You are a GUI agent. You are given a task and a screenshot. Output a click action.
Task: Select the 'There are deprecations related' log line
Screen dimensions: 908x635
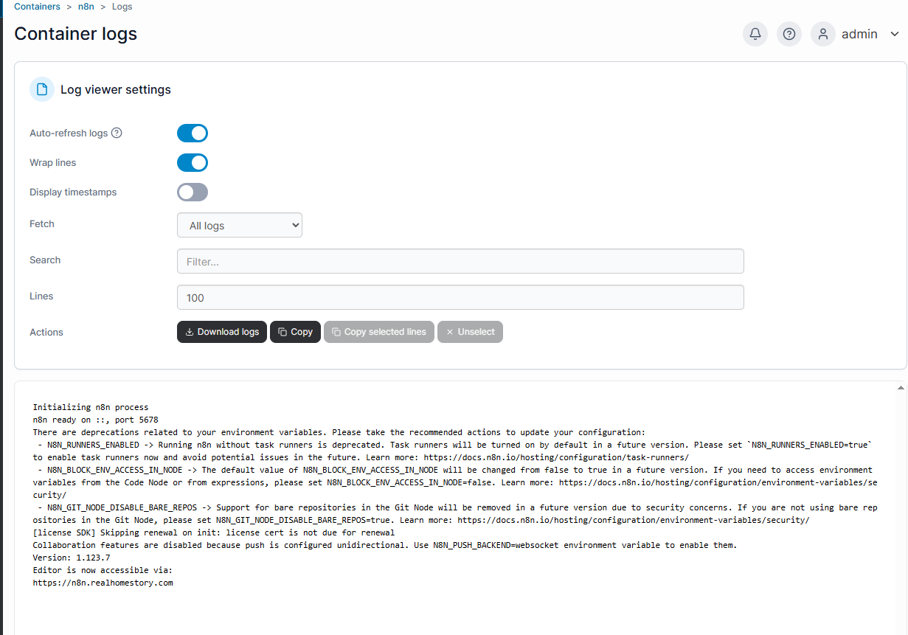(339, 432)
